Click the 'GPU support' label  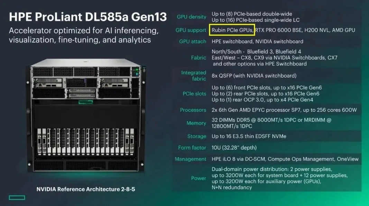tap(191, 30)
